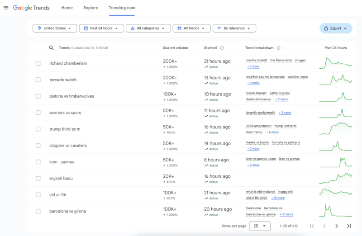Expand +15 more for eid al-fitr
This screenshot has height=236, width=362.
click(x=278, y=198)
